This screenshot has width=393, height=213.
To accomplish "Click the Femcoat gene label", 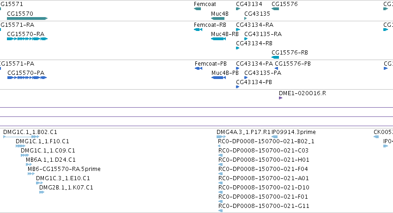I will point(205,4).
